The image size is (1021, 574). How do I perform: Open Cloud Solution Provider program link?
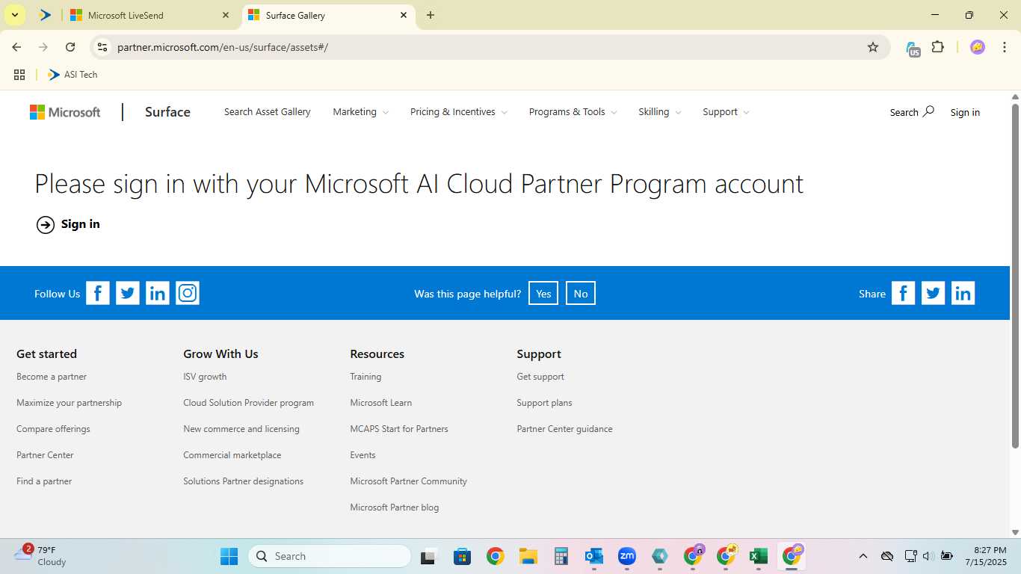[248, 403]
